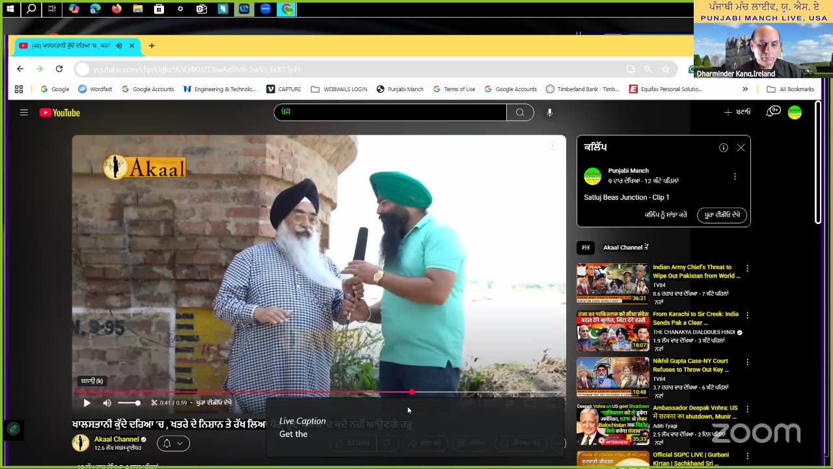This screenshot has height=469, width=833.
Task: Open File Explorer from the taskbar
Action: tap(138, 9)
